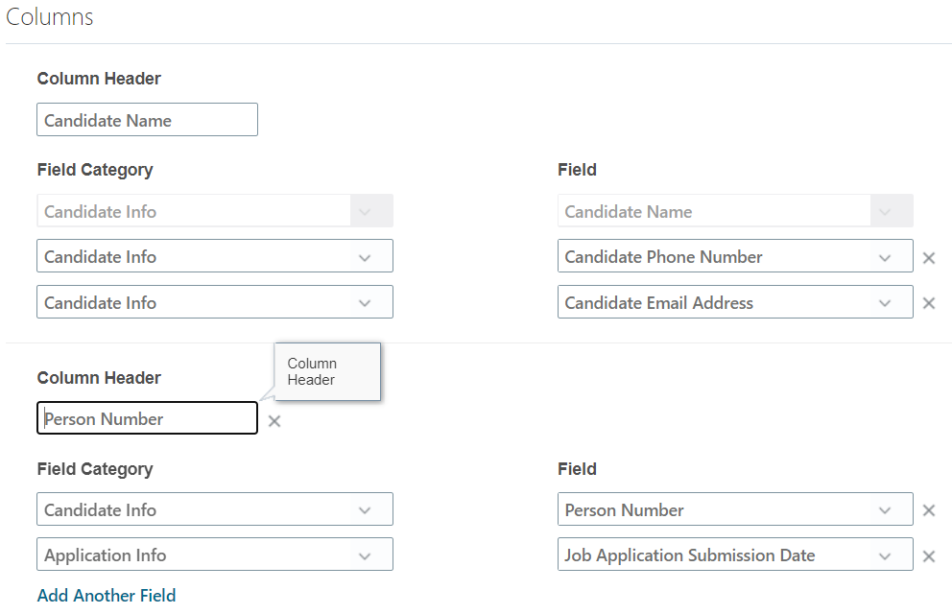This screenshot has width=952, height=614.
Task: Click the Column Header tooltip
Action: pos(326,371)
